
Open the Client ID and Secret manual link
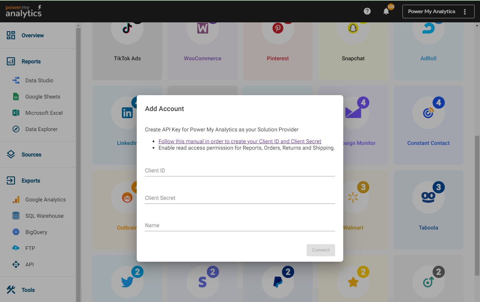pyautogui.click(x=240, y=141)
